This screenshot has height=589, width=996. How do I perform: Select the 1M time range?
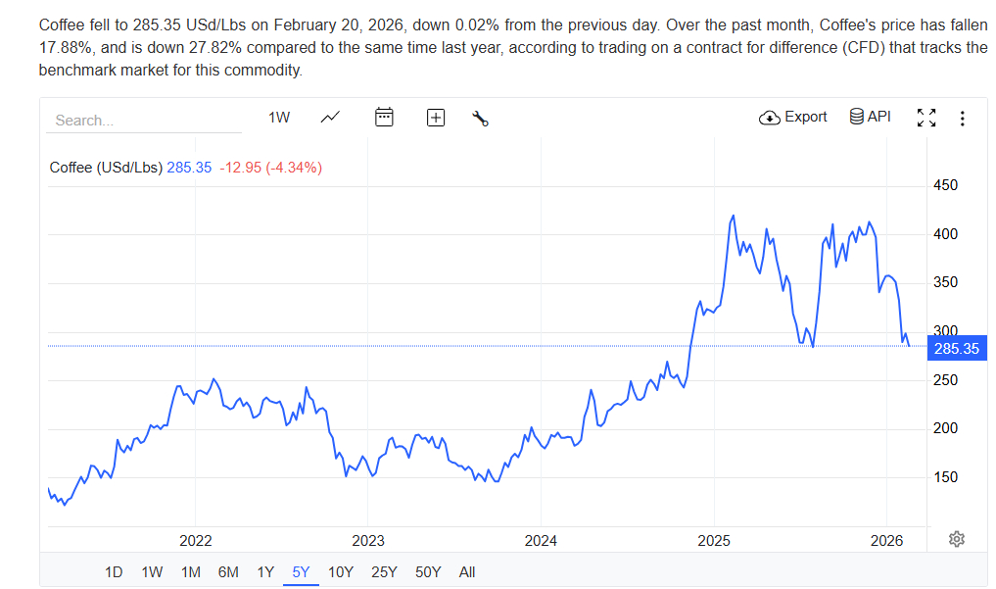pos(190,572)
